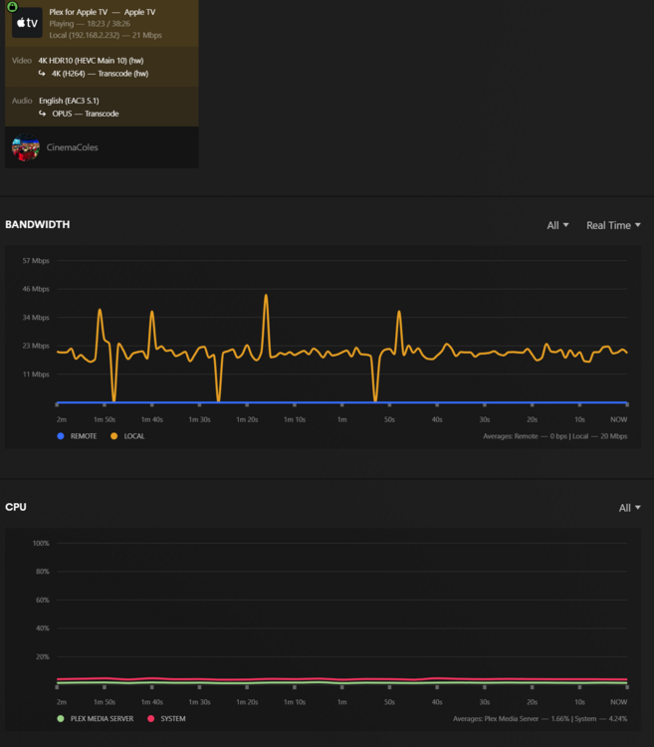The image size is (654, 747).
Task: Click the audio transcode arrow icon
Action: [43, 114]
